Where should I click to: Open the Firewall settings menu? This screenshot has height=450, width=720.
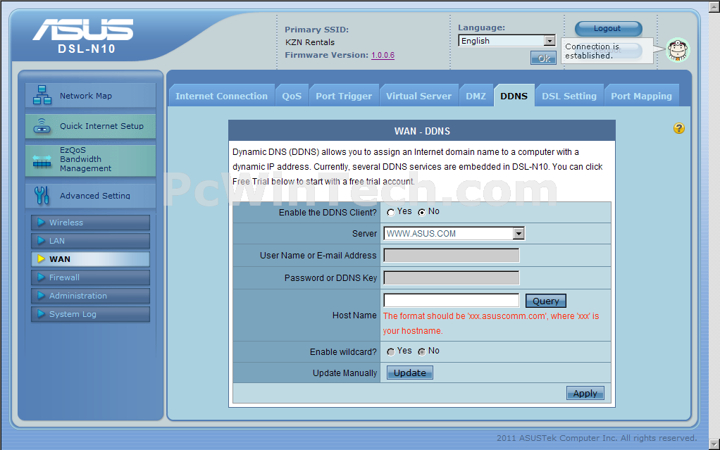pos(90,277)
